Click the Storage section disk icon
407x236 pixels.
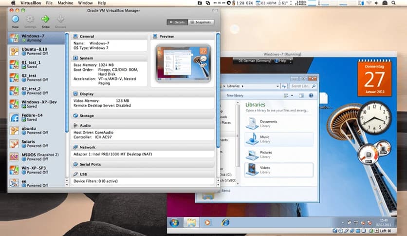[x=75, y=116]
